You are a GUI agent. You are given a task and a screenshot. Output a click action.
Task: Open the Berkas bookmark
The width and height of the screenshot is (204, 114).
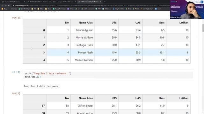[70, 9]
